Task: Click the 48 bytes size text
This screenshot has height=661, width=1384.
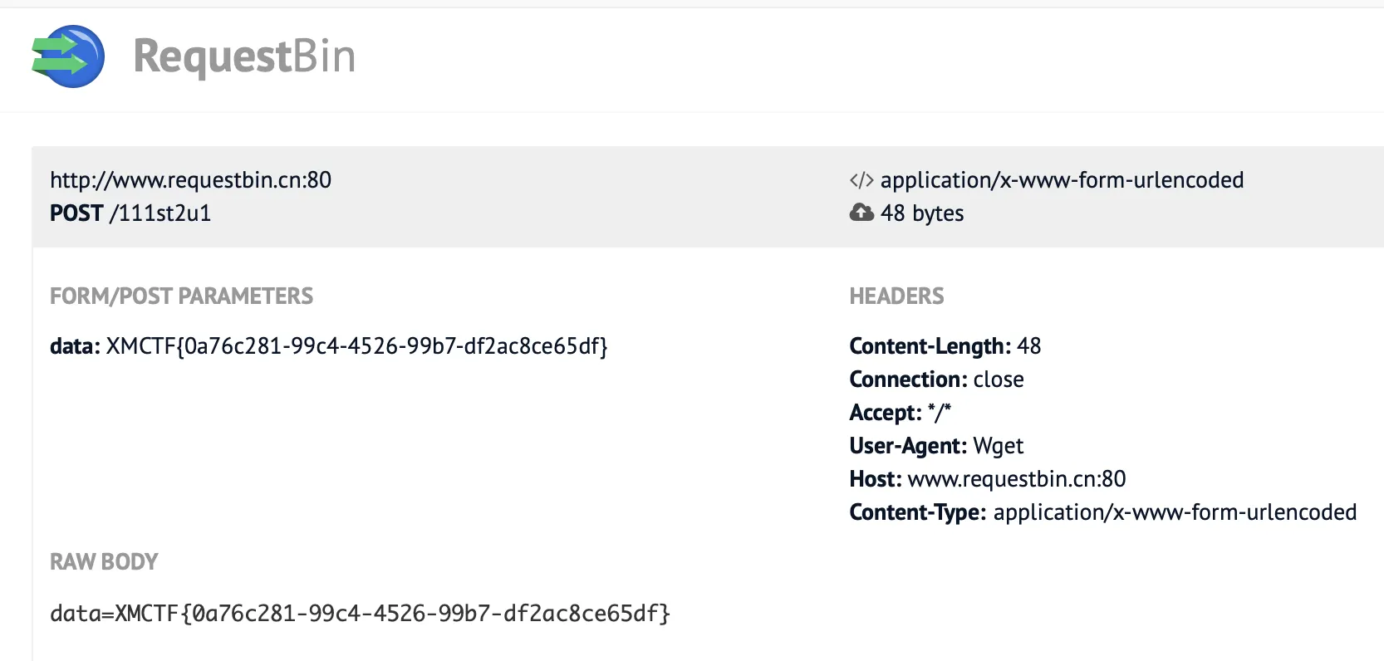Action: pos(922,213)
